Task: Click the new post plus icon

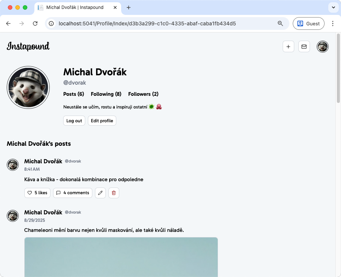Action: click(288, 47)
